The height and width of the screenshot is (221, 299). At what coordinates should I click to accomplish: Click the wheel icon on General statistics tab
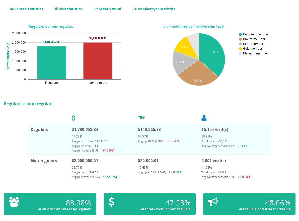[x=12, y=9]
